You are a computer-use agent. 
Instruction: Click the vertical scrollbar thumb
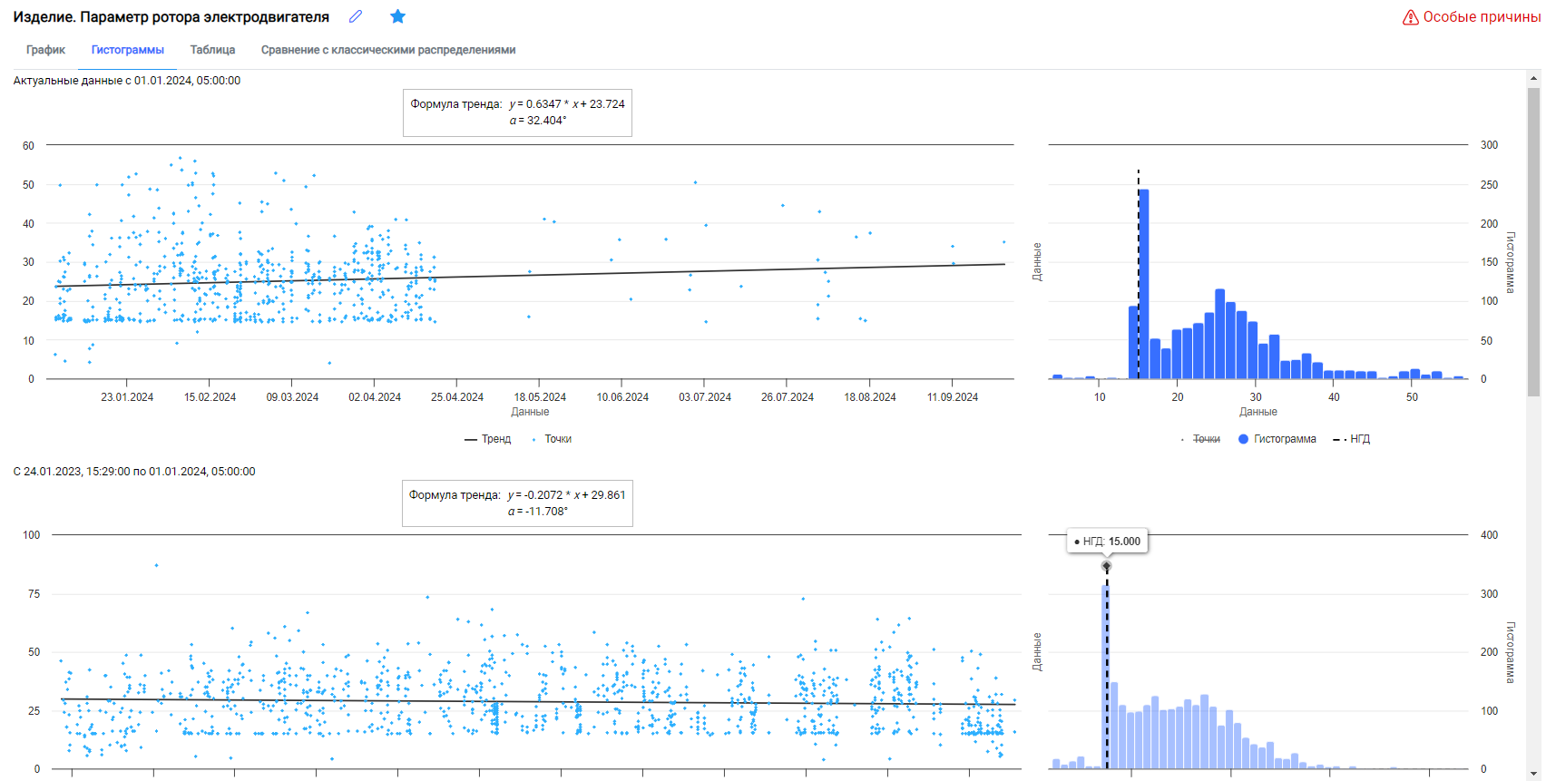(1533, 242)
